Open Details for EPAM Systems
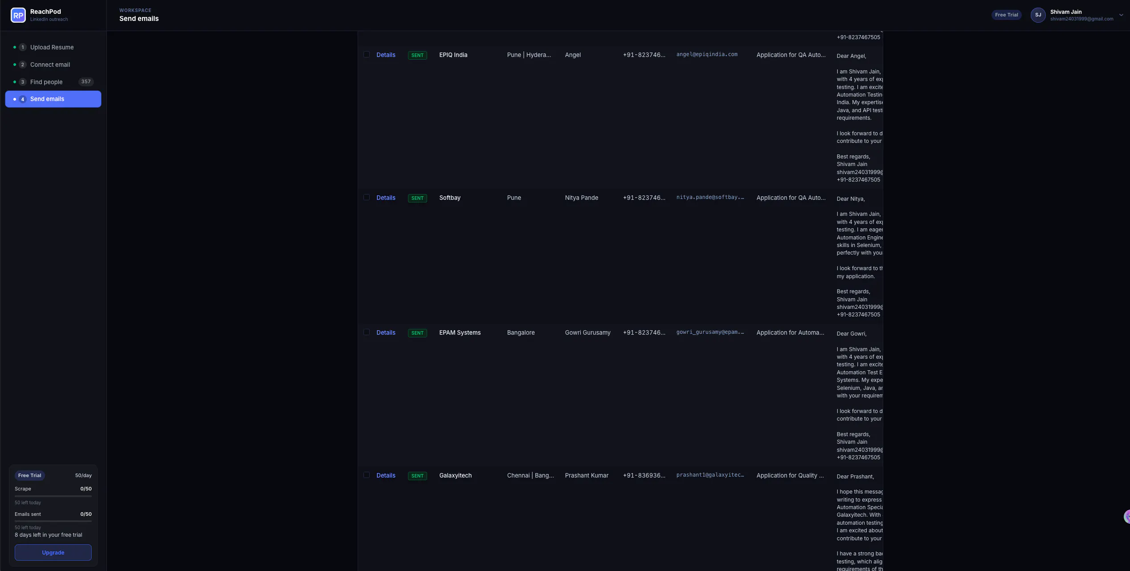The height and width of the screenshot is (571, 1130). click(386, 333)
